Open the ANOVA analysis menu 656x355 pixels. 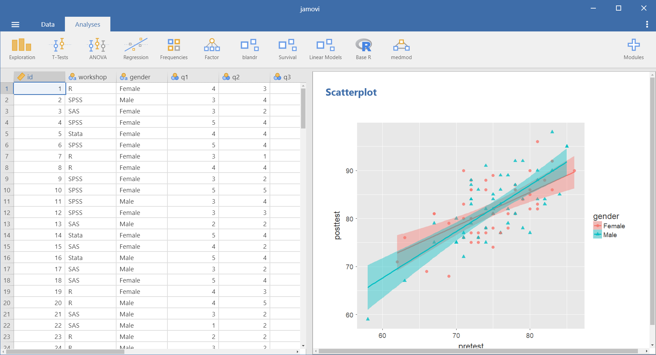point(98,49)
